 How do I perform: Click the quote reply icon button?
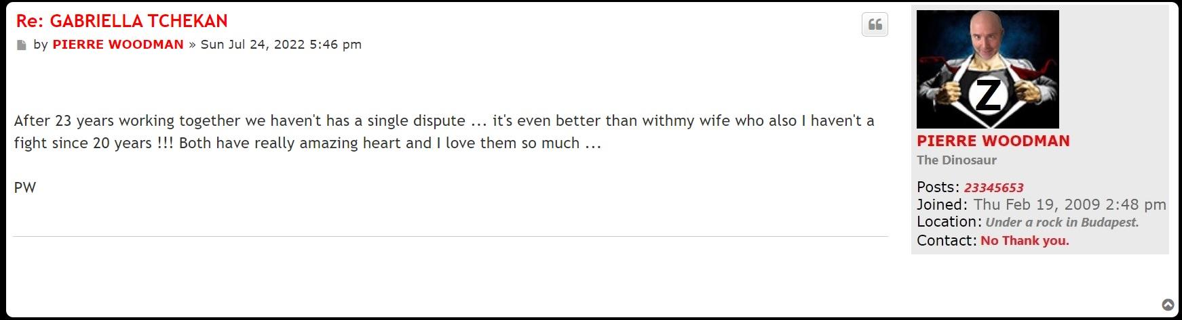pos(875,25)
